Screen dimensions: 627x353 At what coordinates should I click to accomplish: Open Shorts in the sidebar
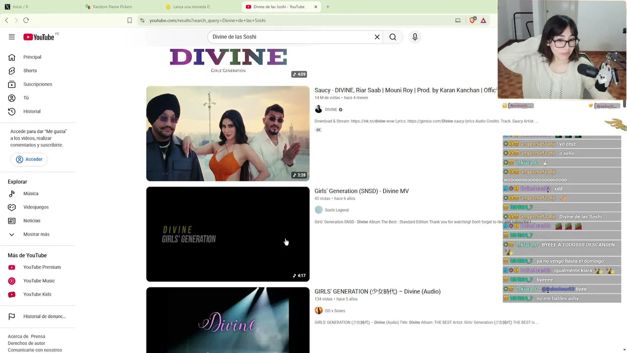[30, 71]
